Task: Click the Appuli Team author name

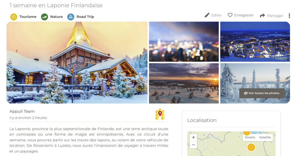Action: pos(22,111)
